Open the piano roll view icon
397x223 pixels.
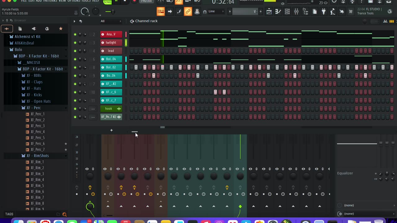click(278, 11)
